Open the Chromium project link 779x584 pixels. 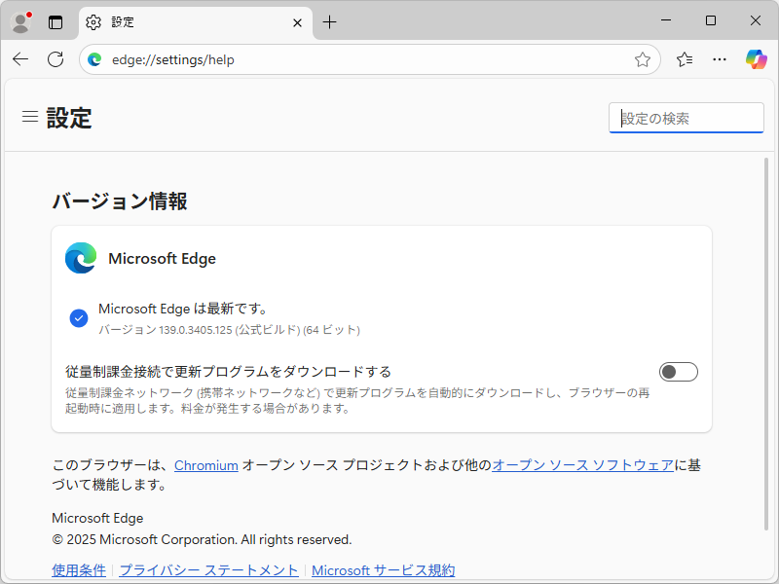tap(206, 465)
